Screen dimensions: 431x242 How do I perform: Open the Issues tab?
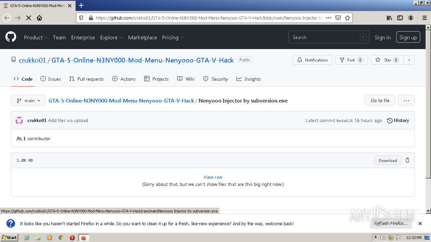pos(51,79)
